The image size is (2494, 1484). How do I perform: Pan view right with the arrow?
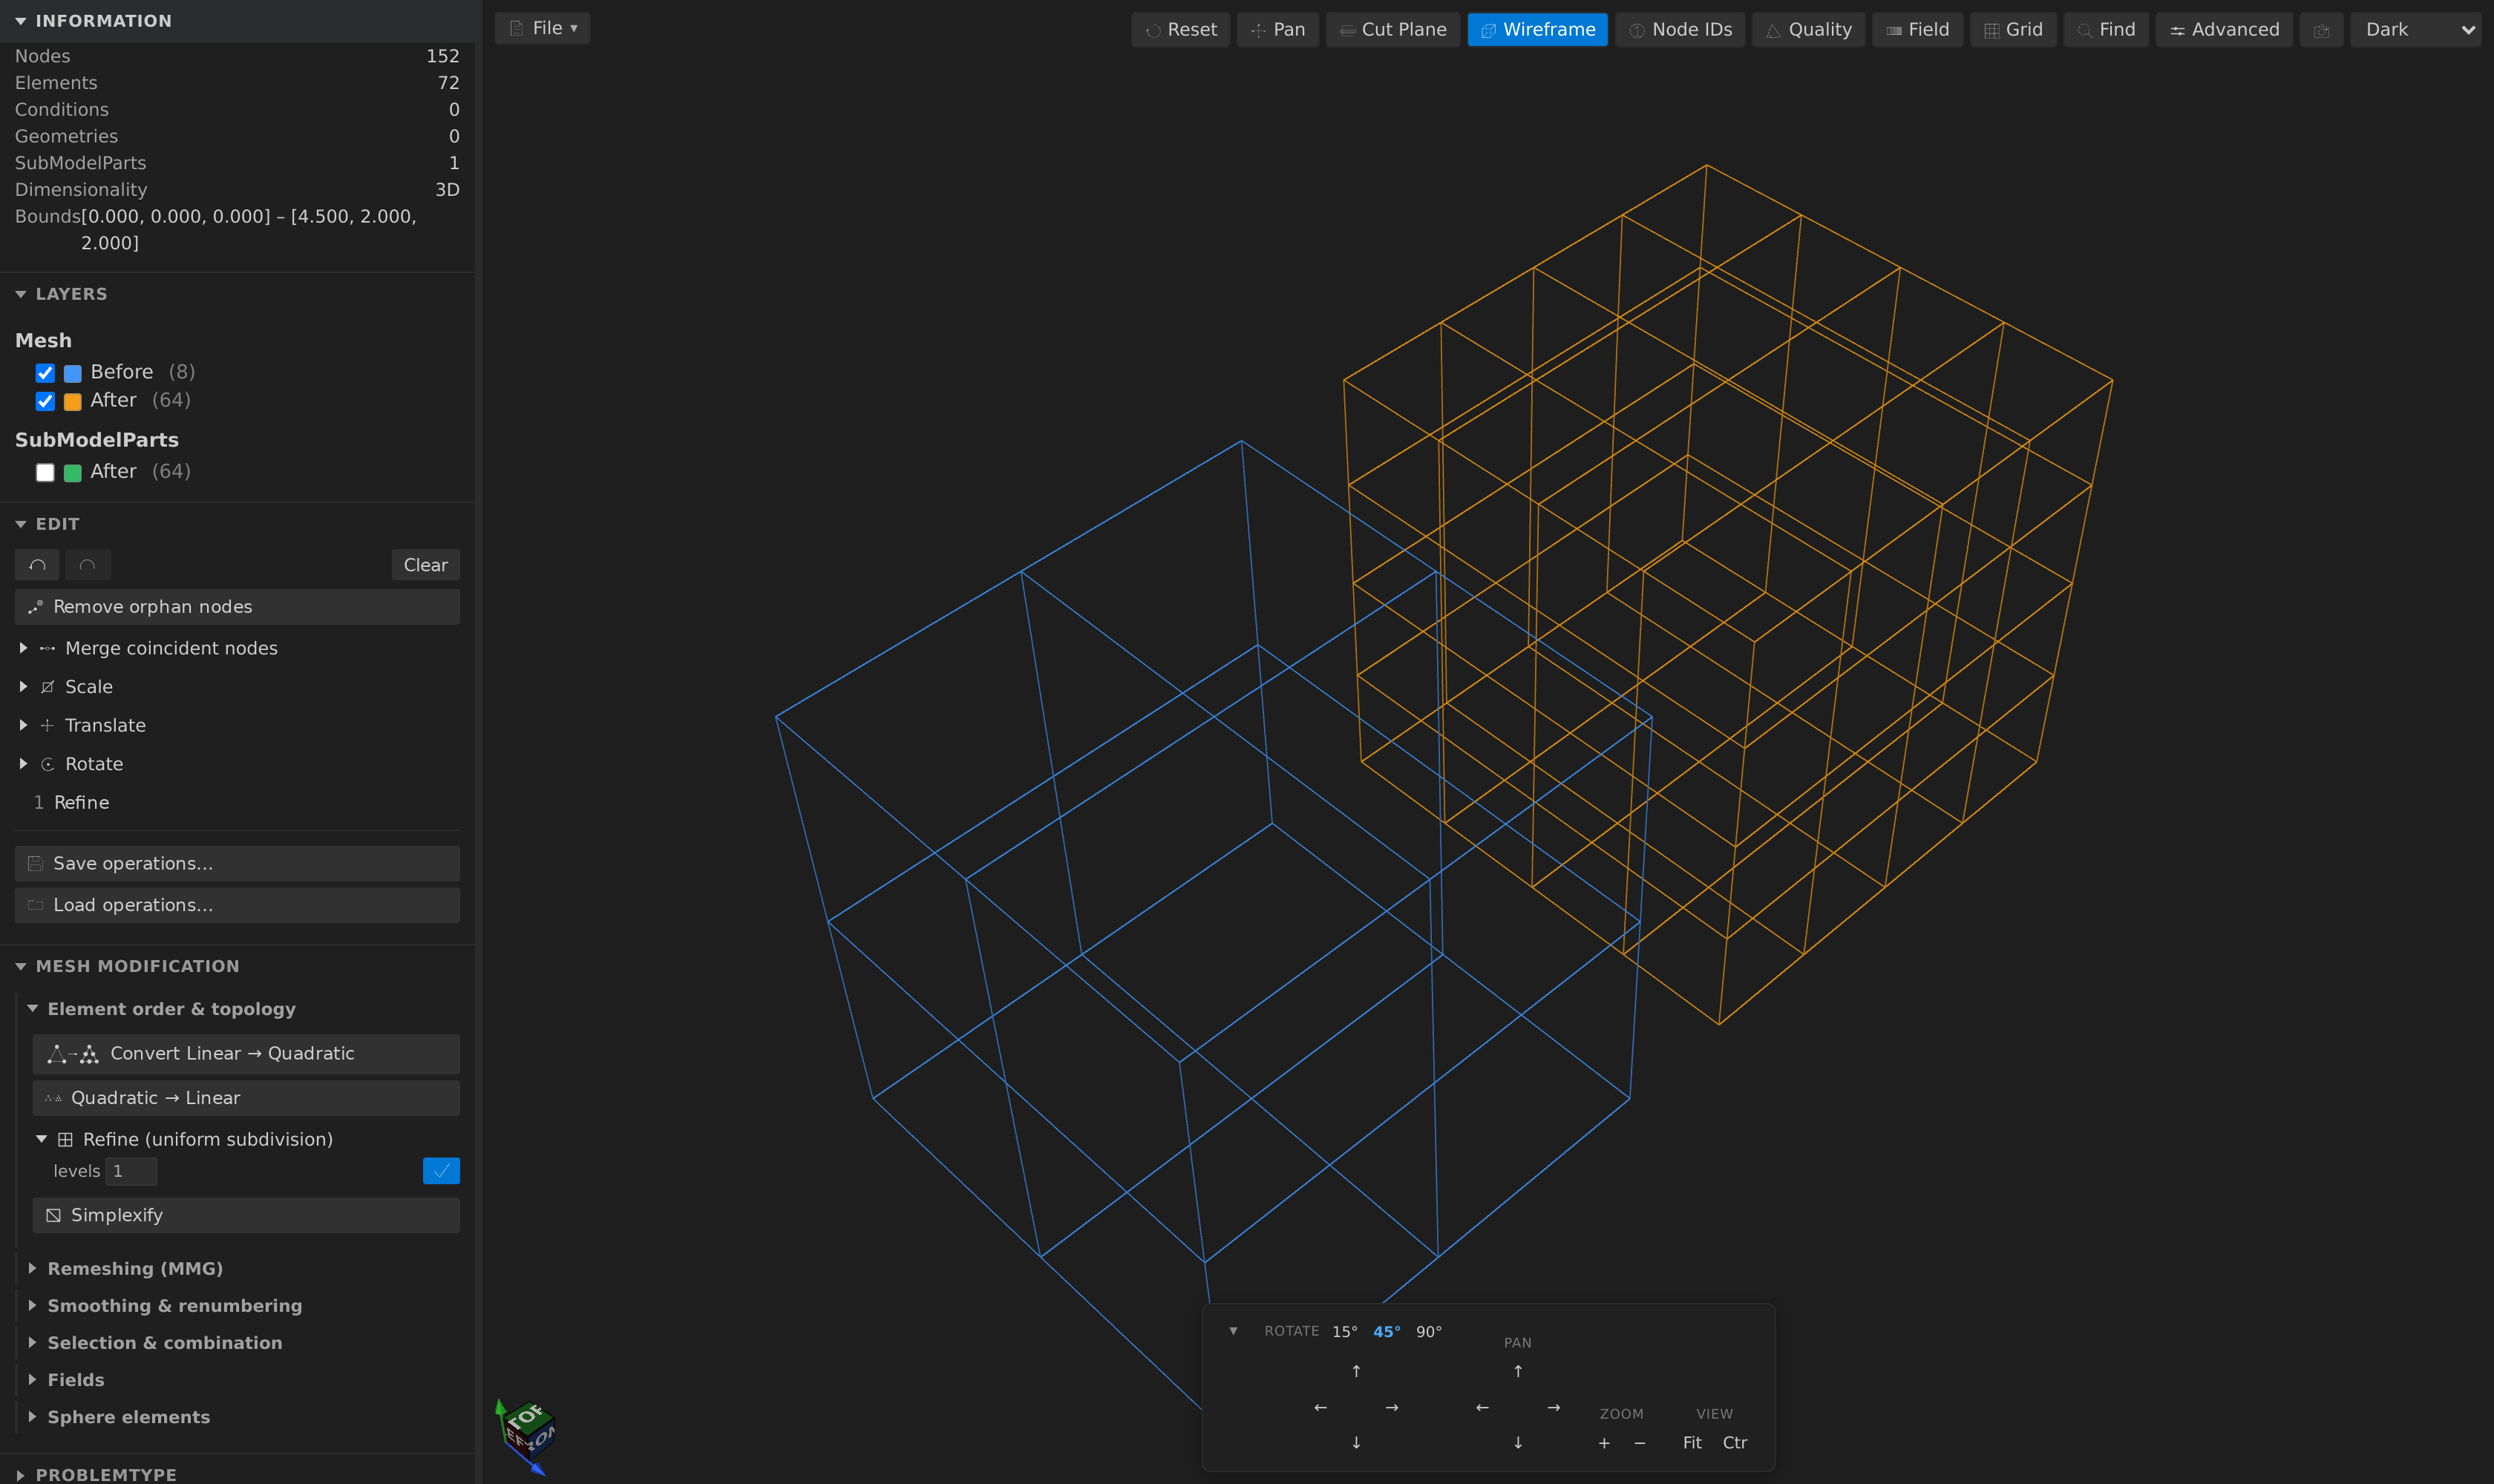point(1554,1407)
